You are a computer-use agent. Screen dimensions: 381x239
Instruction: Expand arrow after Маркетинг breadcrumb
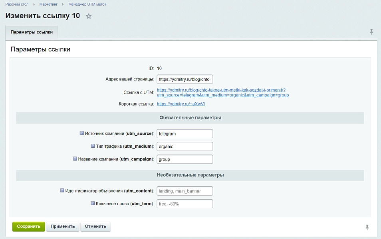tap(63, 4)
